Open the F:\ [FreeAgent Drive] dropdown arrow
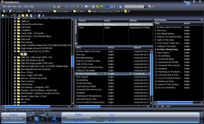The height and width of the screenshot is (124, 204). click(51, 11)
